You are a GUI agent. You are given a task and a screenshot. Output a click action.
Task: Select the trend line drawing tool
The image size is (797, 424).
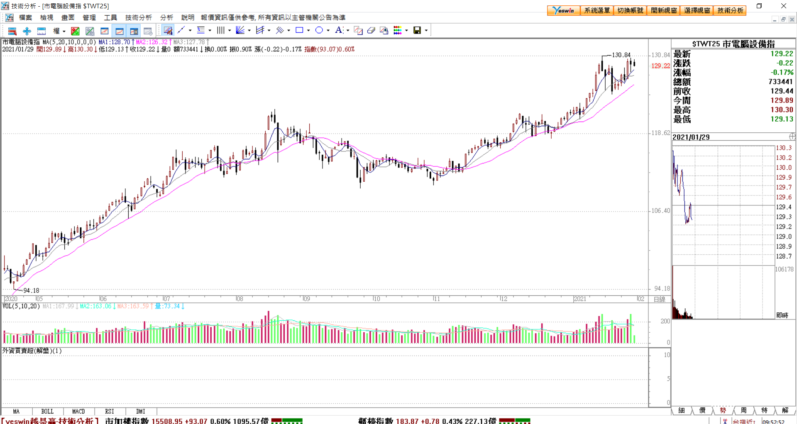pos(181,30)
